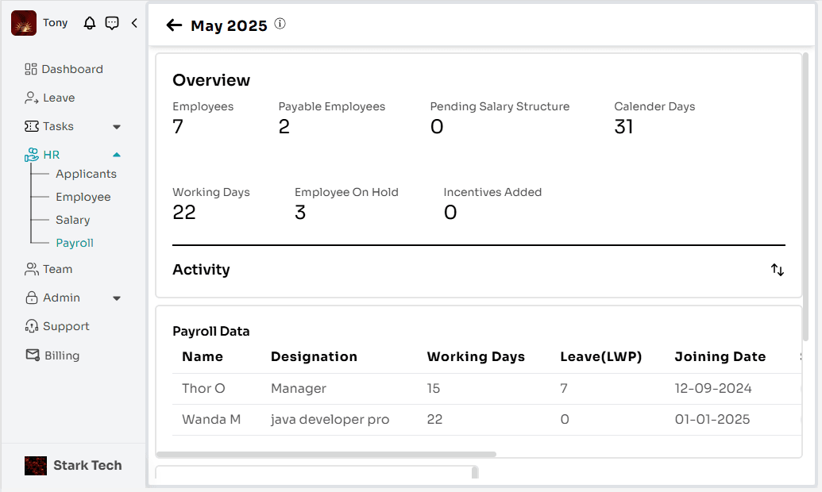Click the Leave icon in the sidebar
This screenshot has height=492, width=822.
pos(31,98)
